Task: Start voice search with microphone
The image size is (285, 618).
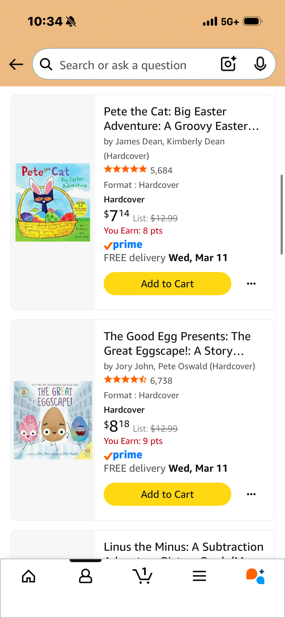Action: pyautogui.click(x=260, y=64)
